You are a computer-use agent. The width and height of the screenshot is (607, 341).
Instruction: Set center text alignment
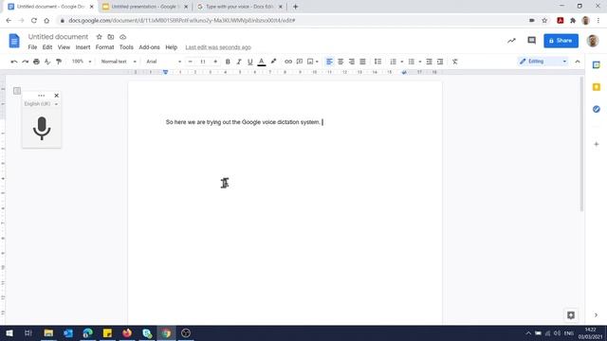pyautogui.click(x=340, y=62)
